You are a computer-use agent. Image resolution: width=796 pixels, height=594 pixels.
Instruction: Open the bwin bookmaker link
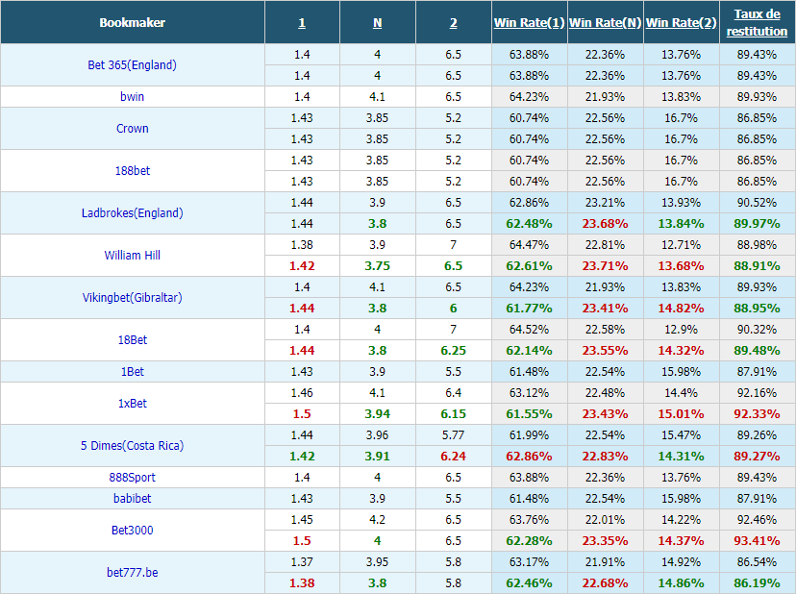[132, 96]
